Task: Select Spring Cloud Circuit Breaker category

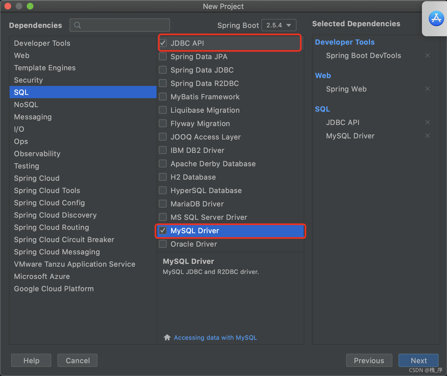Action: 83,240
